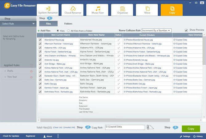Click the green plus Add Files icon
206x139 pixels.
point(38,31)
